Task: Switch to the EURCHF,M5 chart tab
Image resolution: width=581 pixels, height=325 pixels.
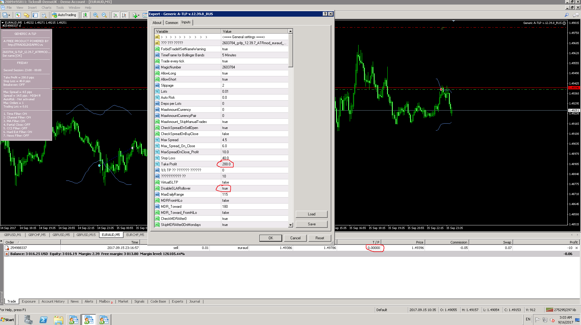Action: click(135, 235)
